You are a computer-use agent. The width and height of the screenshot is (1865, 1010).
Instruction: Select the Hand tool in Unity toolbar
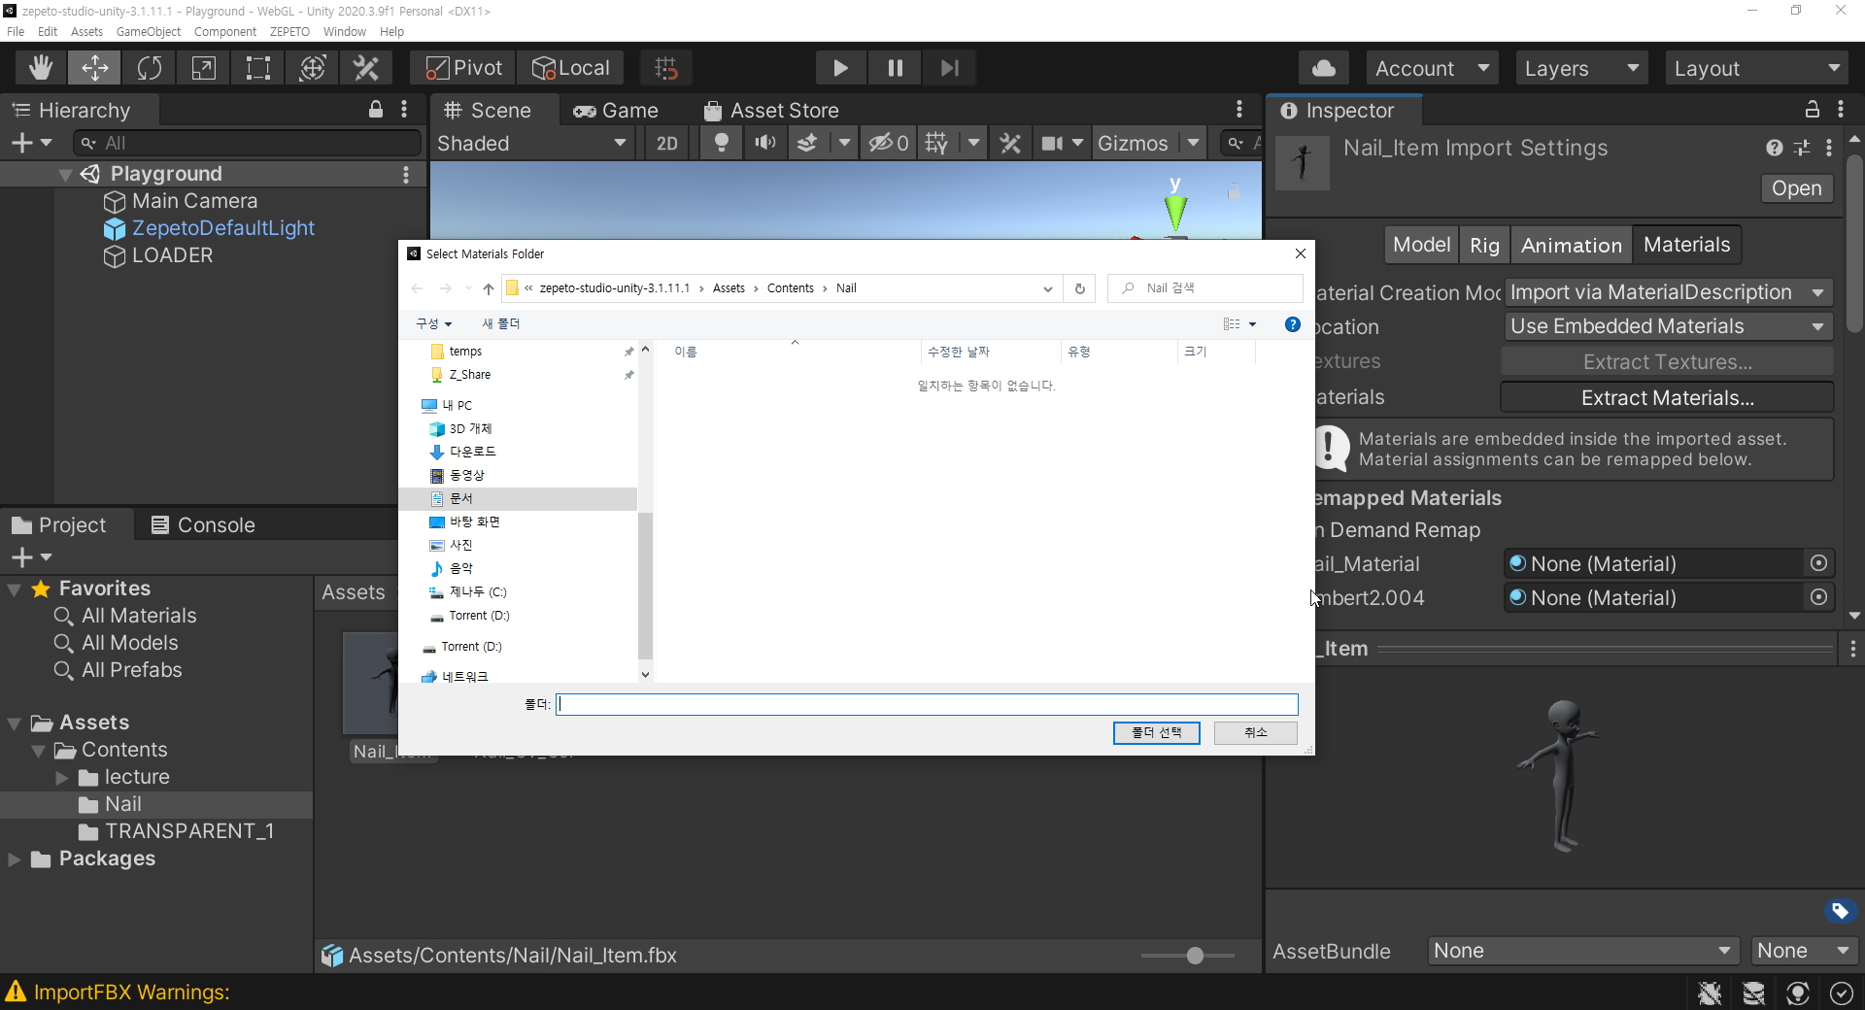click(40, 68)
